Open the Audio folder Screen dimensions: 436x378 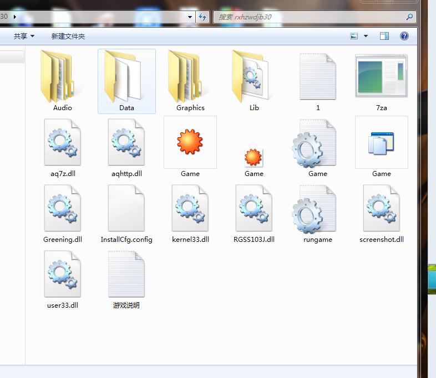[62, 81]
